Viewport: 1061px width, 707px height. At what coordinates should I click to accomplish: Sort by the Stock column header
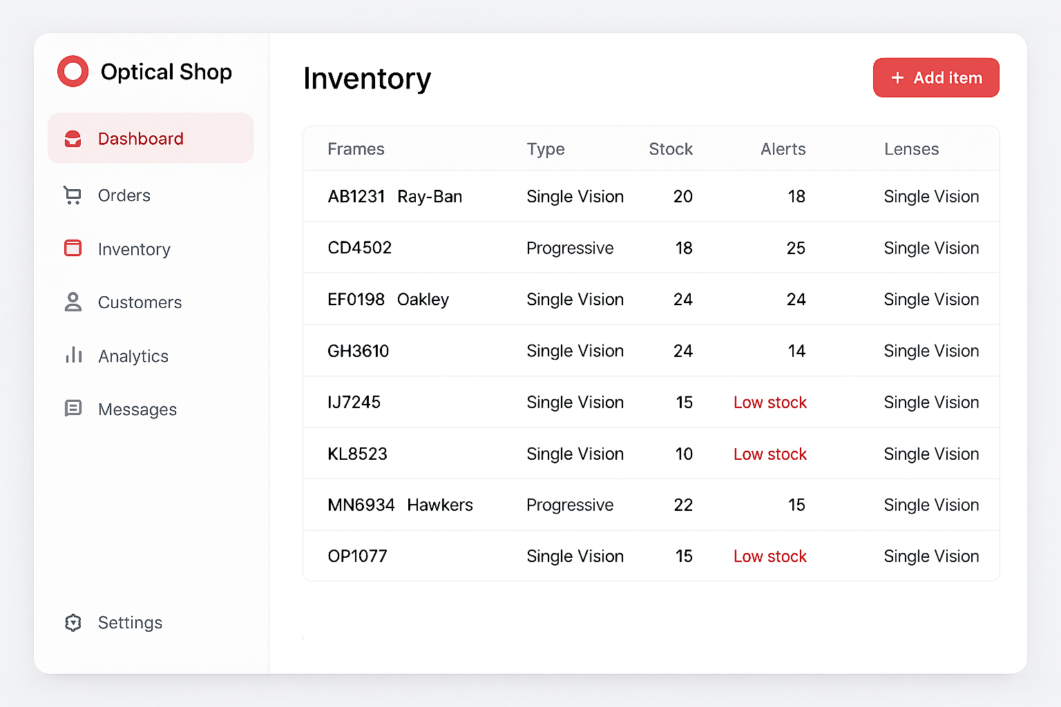(671, 148)
